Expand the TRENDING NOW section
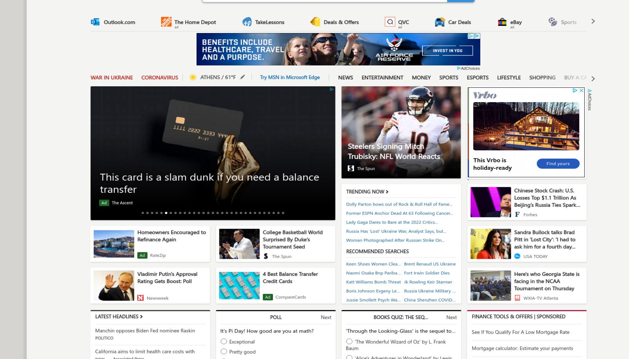 tap(367, 191)
